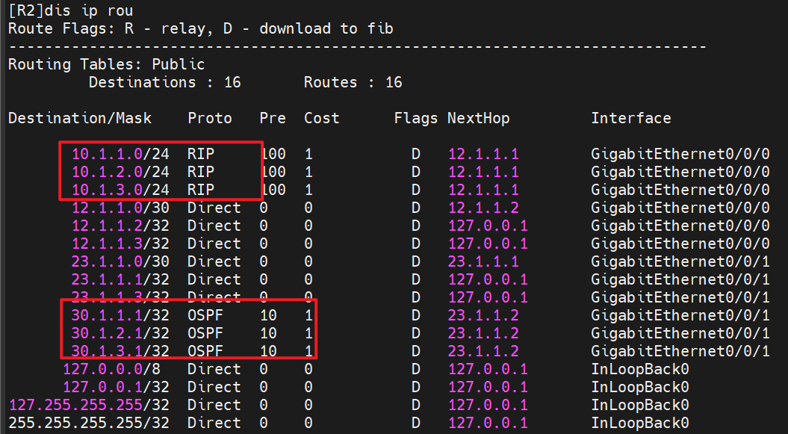788x434 pixels.
Task: Click the Flags column header
Action: click(x=416, y=118)
